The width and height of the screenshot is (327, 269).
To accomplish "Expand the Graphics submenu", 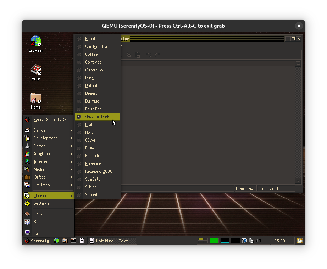I will click(49, 154).
